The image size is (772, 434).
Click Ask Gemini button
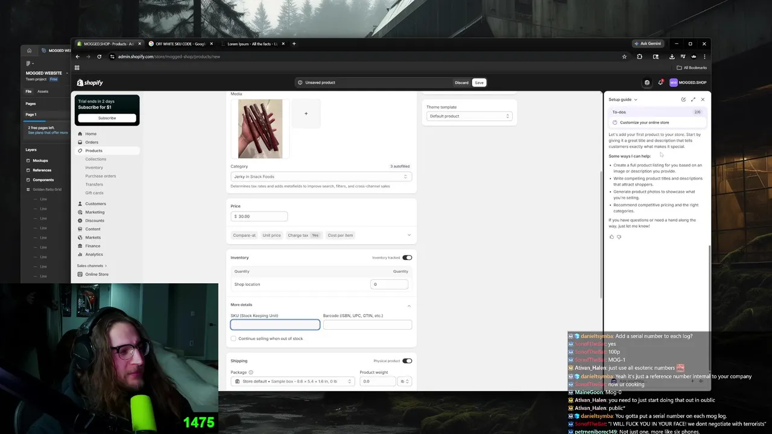pyautogui.click(x=648, y=43)
